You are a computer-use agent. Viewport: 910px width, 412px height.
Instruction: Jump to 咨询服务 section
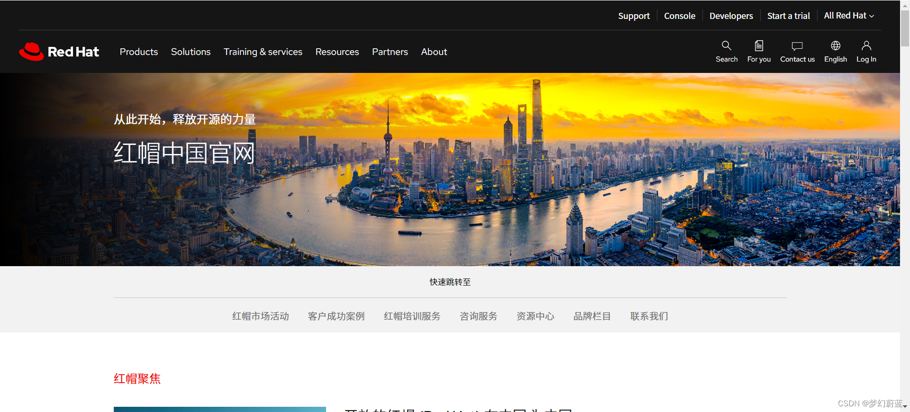(x=479, y=316)
